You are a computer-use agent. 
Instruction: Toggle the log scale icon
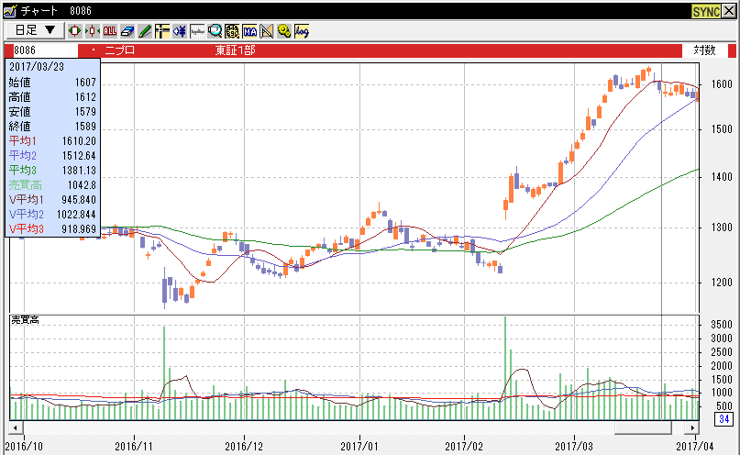(x=302, y=30)
